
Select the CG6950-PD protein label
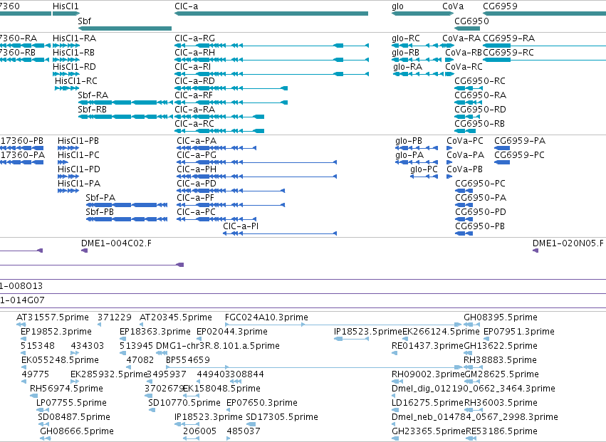tap(481, 211)
